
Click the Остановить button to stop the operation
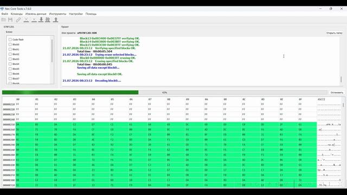[x=337, y=93]
